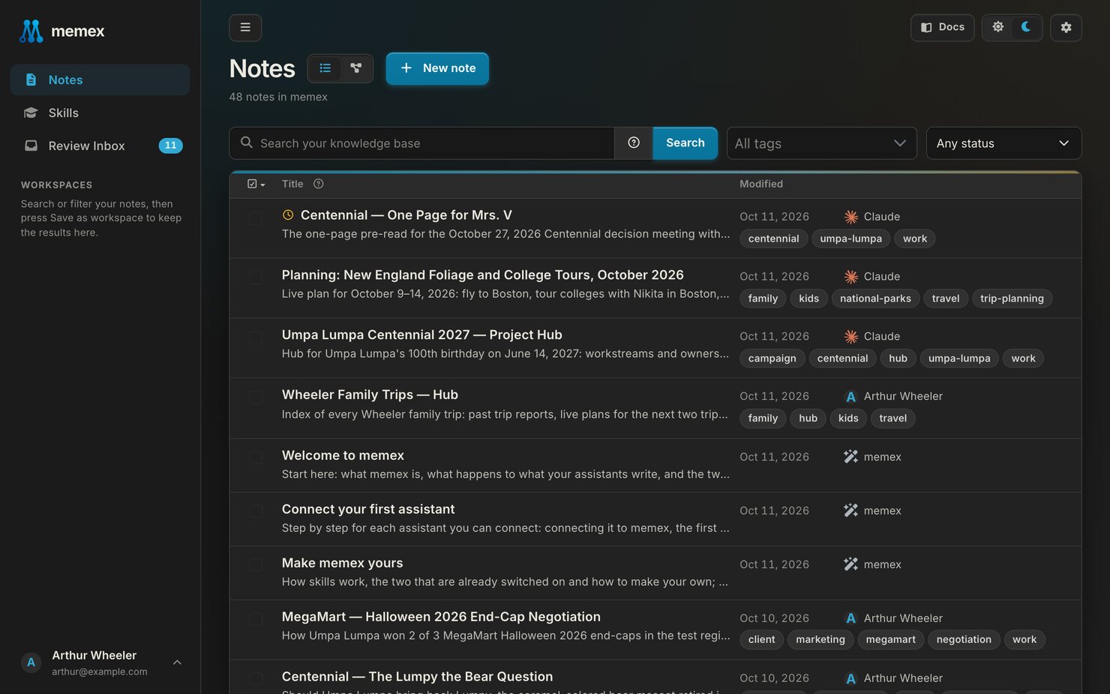Tick the Welcome to memex checkbox
The width and height of the screenshot is (1110, 694).
(256, 458)
